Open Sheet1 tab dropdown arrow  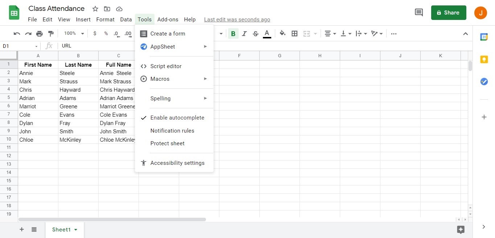tap(76, 230)
